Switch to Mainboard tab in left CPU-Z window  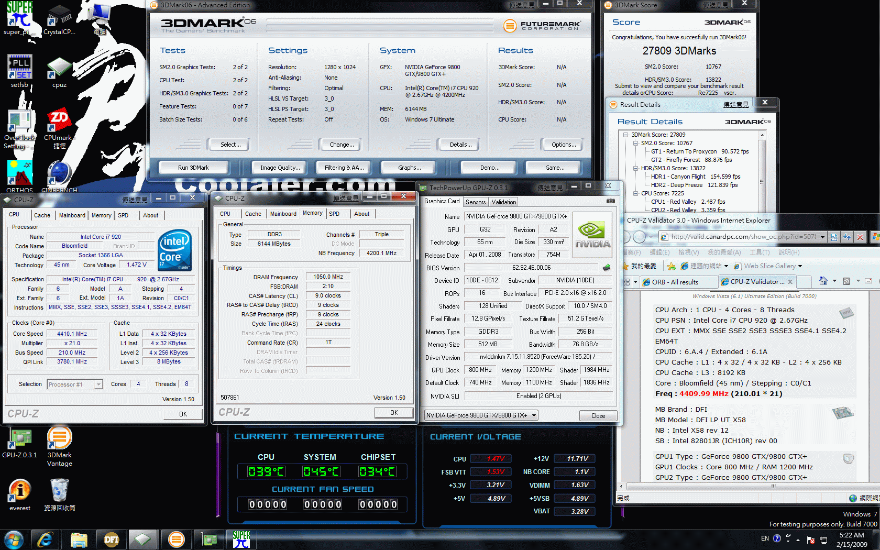pos(72,215)
